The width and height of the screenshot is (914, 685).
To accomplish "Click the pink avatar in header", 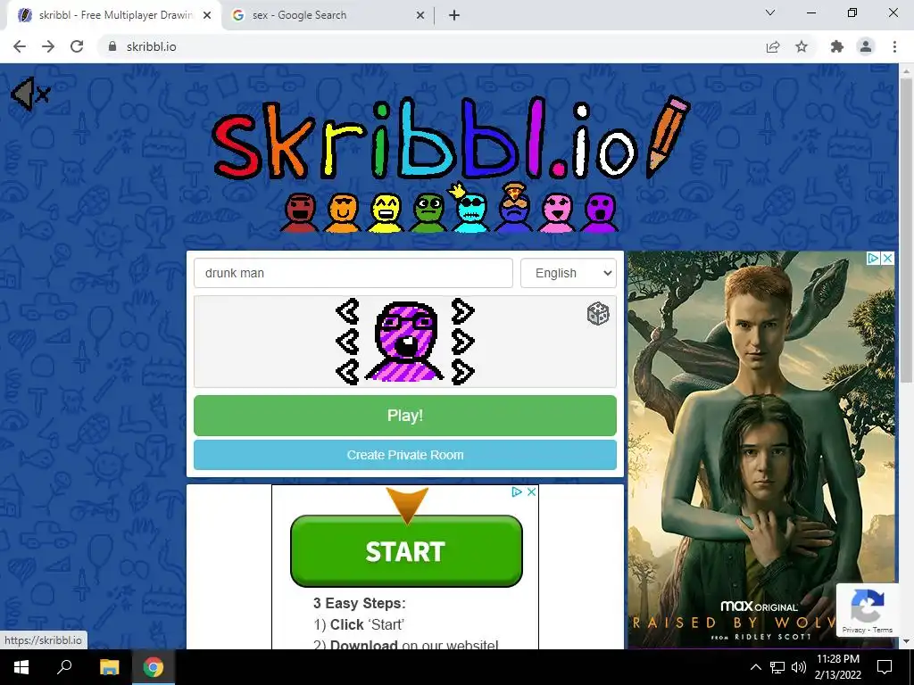I will point(557,213).
